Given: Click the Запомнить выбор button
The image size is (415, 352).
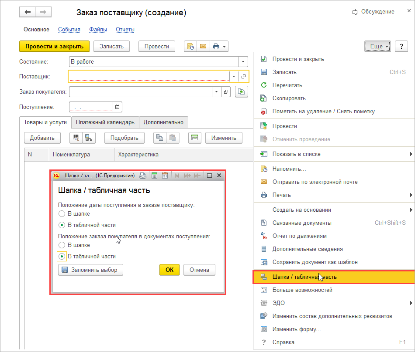Looking at the screenshot, I should click(x=90, y=270).
